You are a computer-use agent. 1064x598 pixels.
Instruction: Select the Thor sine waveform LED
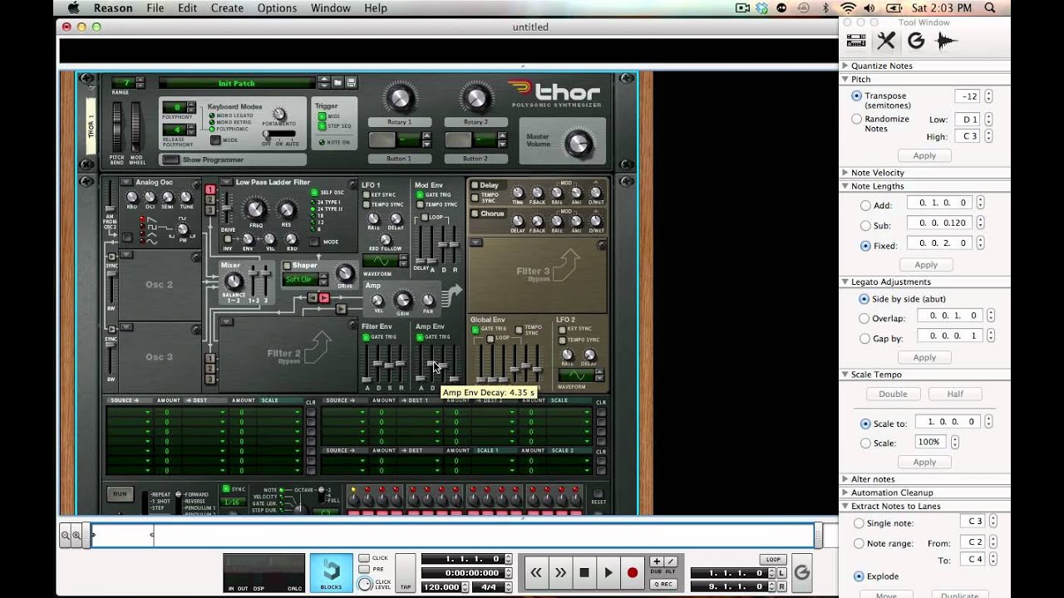142,241
